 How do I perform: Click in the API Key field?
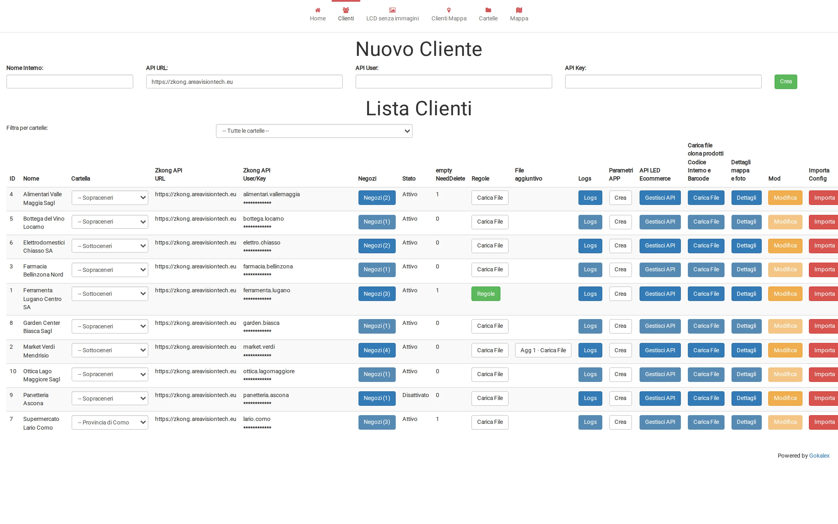[x=663, y=82]
